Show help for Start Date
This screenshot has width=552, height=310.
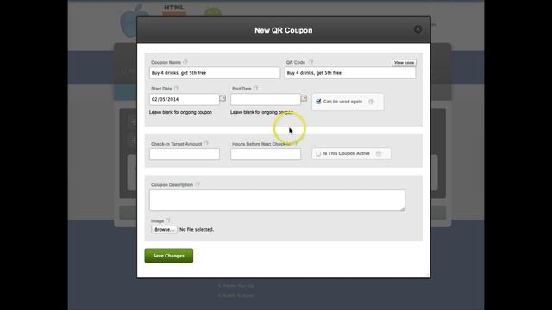(176, 89)
